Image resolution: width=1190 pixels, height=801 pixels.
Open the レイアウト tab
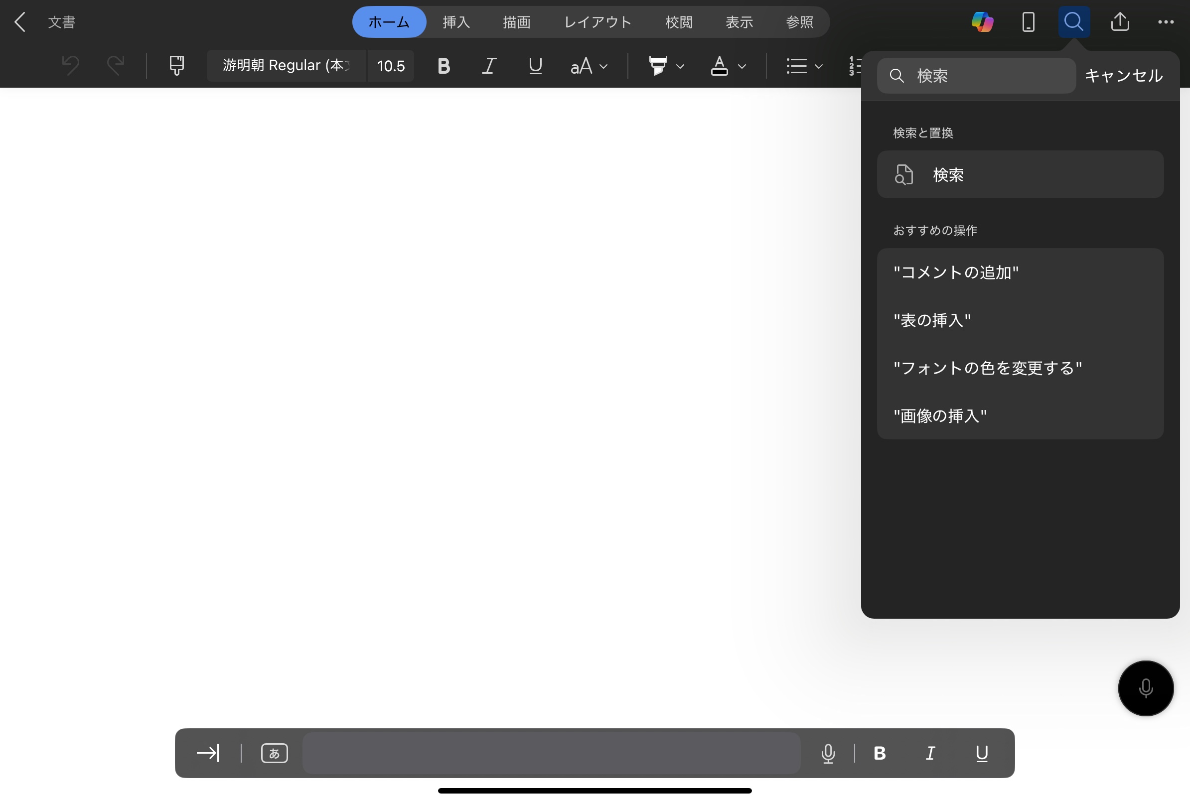click(597, 22)
